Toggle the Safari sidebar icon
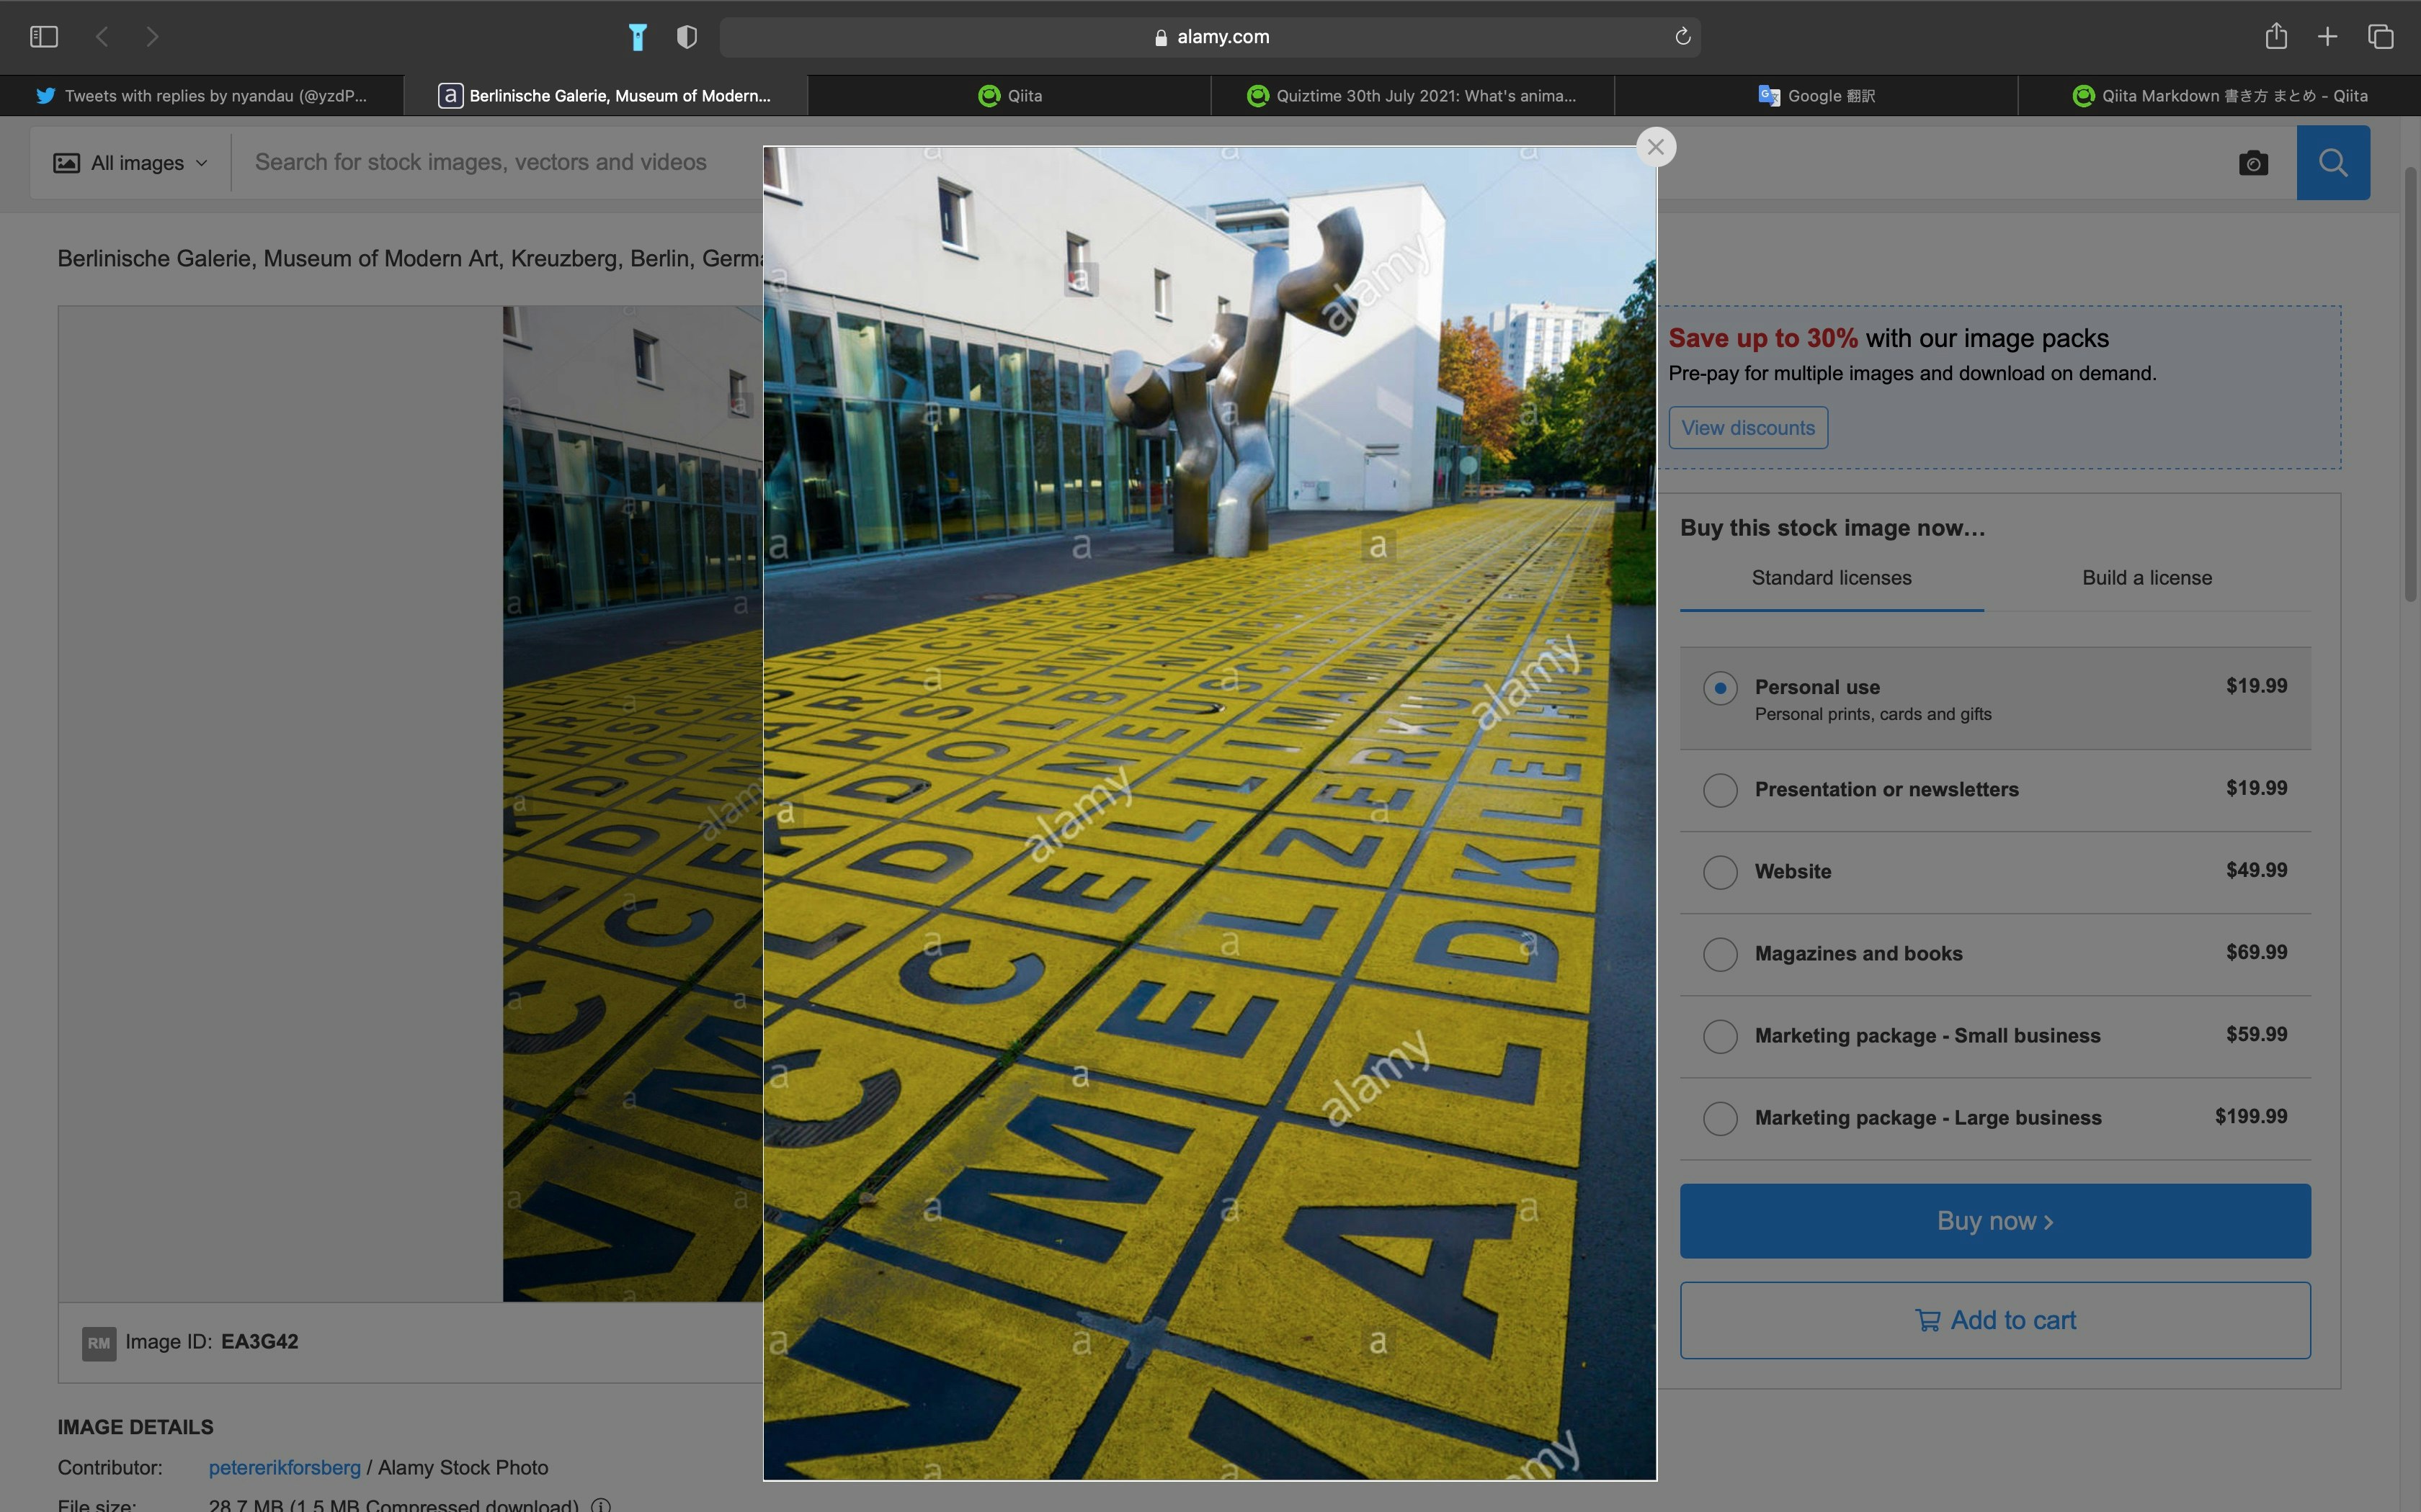 click(x=44, y=37)
